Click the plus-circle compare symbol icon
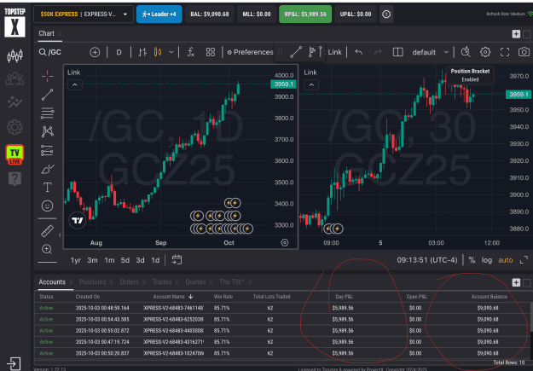Screen dimensions: 533x371 point(95,52)
